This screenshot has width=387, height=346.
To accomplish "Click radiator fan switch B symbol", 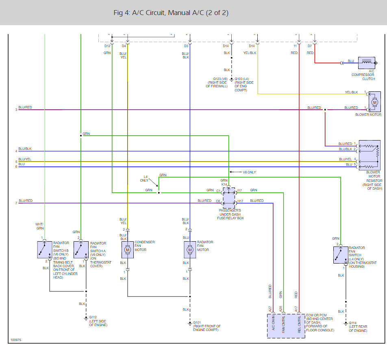I will [45, 250].
